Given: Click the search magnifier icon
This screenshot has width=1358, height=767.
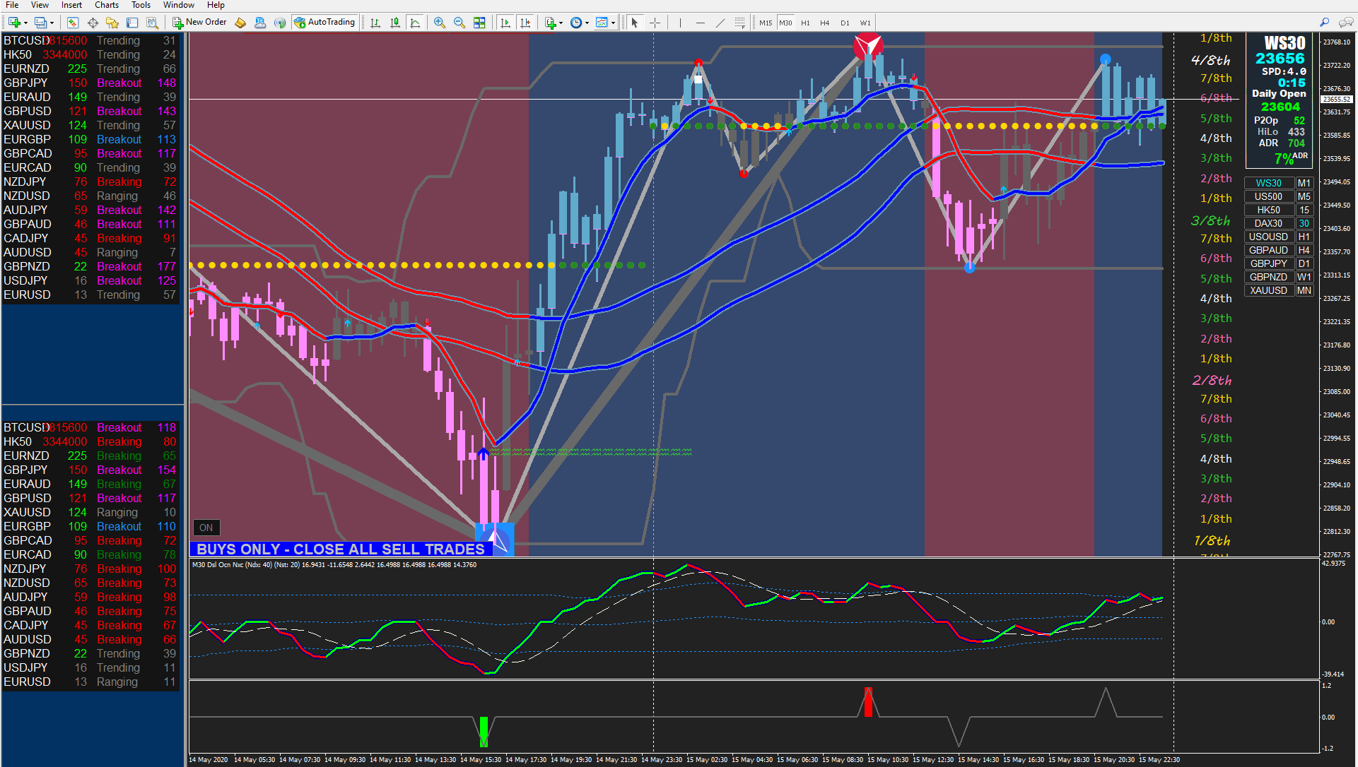Looking at the screenshot, I should tap(1324, 23).
